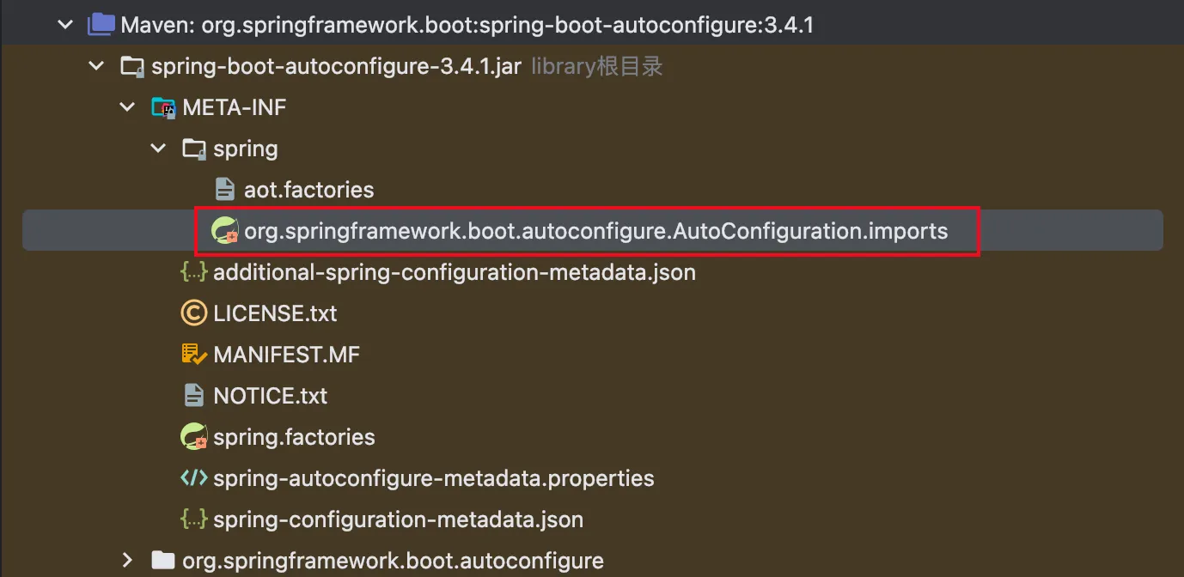Viewport: 1184px width, 577px height.
Task: Collapse the spring folder
Action: pyautogui.click(x=157, y=148)
